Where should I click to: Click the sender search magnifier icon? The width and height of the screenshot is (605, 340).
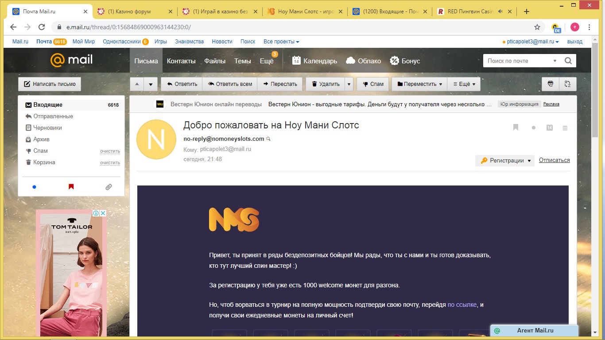coord(268,139)
